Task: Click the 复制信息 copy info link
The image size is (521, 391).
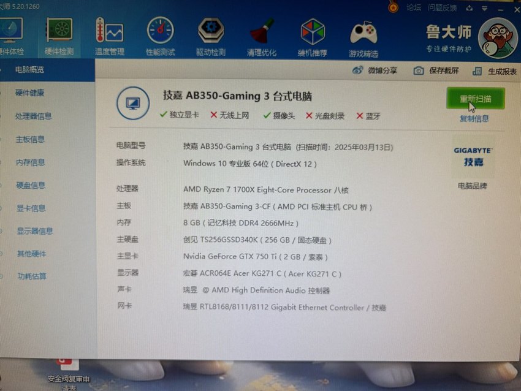Action: (x=474, y=119)
